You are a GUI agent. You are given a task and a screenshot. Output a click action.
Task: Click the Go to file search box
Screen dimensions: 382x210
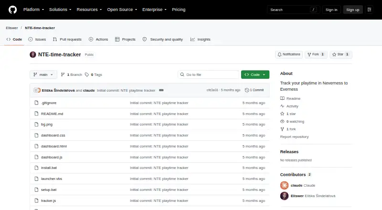[x=208, y=74]
